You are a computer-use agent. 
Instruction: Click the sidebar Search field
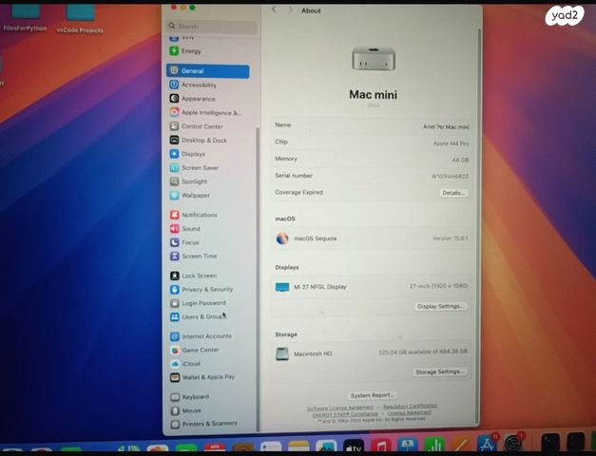click(x=211, y=27)
